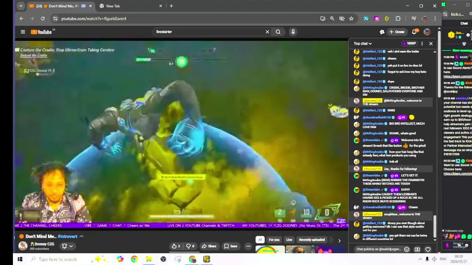Open a new Chrome tab with plus

(171, 6)
